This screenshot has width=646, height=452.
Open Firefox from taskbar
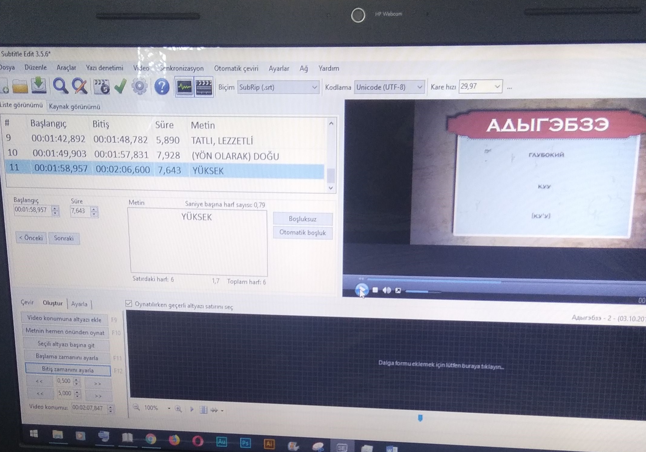coord(174,440)
